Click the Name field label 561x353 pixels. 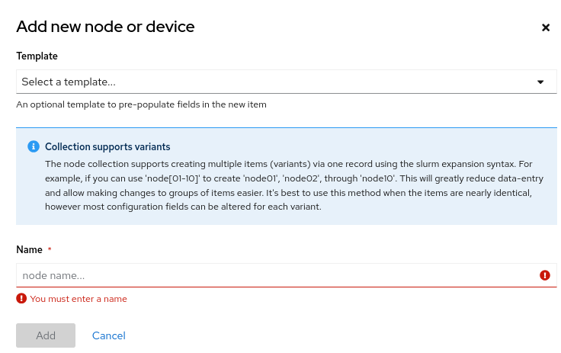coord(29,250)
